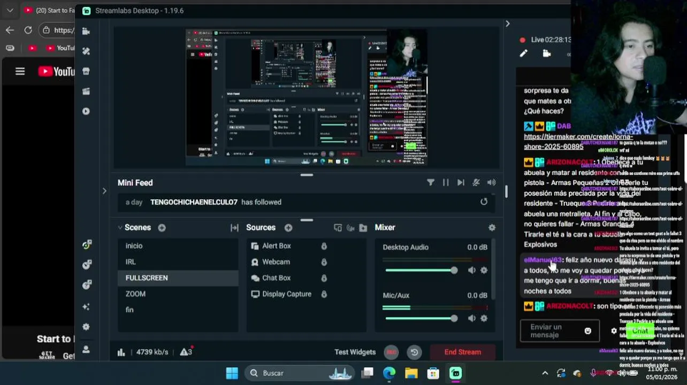Mute Mic/Aux
The height and width of the screenshot is (385, 687).
pyautogui.click(x=471, y=318)
